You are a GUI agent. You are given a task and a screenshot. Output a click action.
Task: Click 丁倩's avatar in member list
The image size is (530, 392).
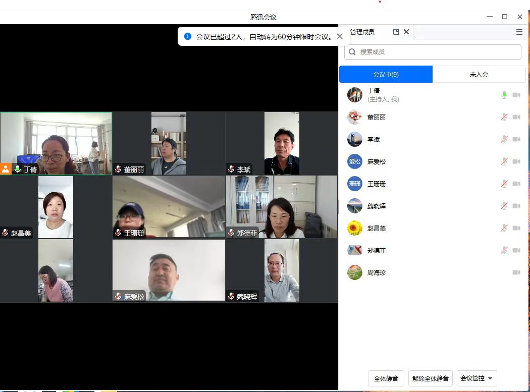(x=354, y=95)
